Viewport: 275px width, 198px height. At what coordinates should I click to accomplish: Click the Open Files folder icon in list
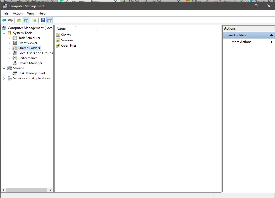pyautogui.click(x=58, y=46)
